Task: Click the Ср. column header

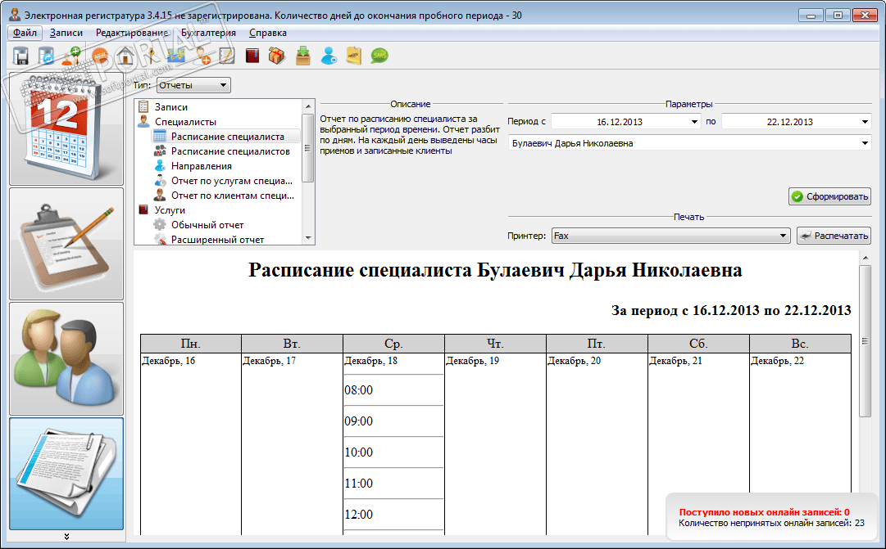Action: tap(394, 344)
